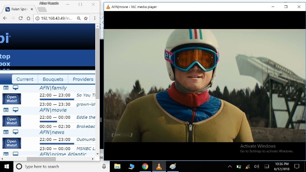Stream AFN|movie using its monitor icon
Viewport: 306px width, 172px height.
[15, 110]
